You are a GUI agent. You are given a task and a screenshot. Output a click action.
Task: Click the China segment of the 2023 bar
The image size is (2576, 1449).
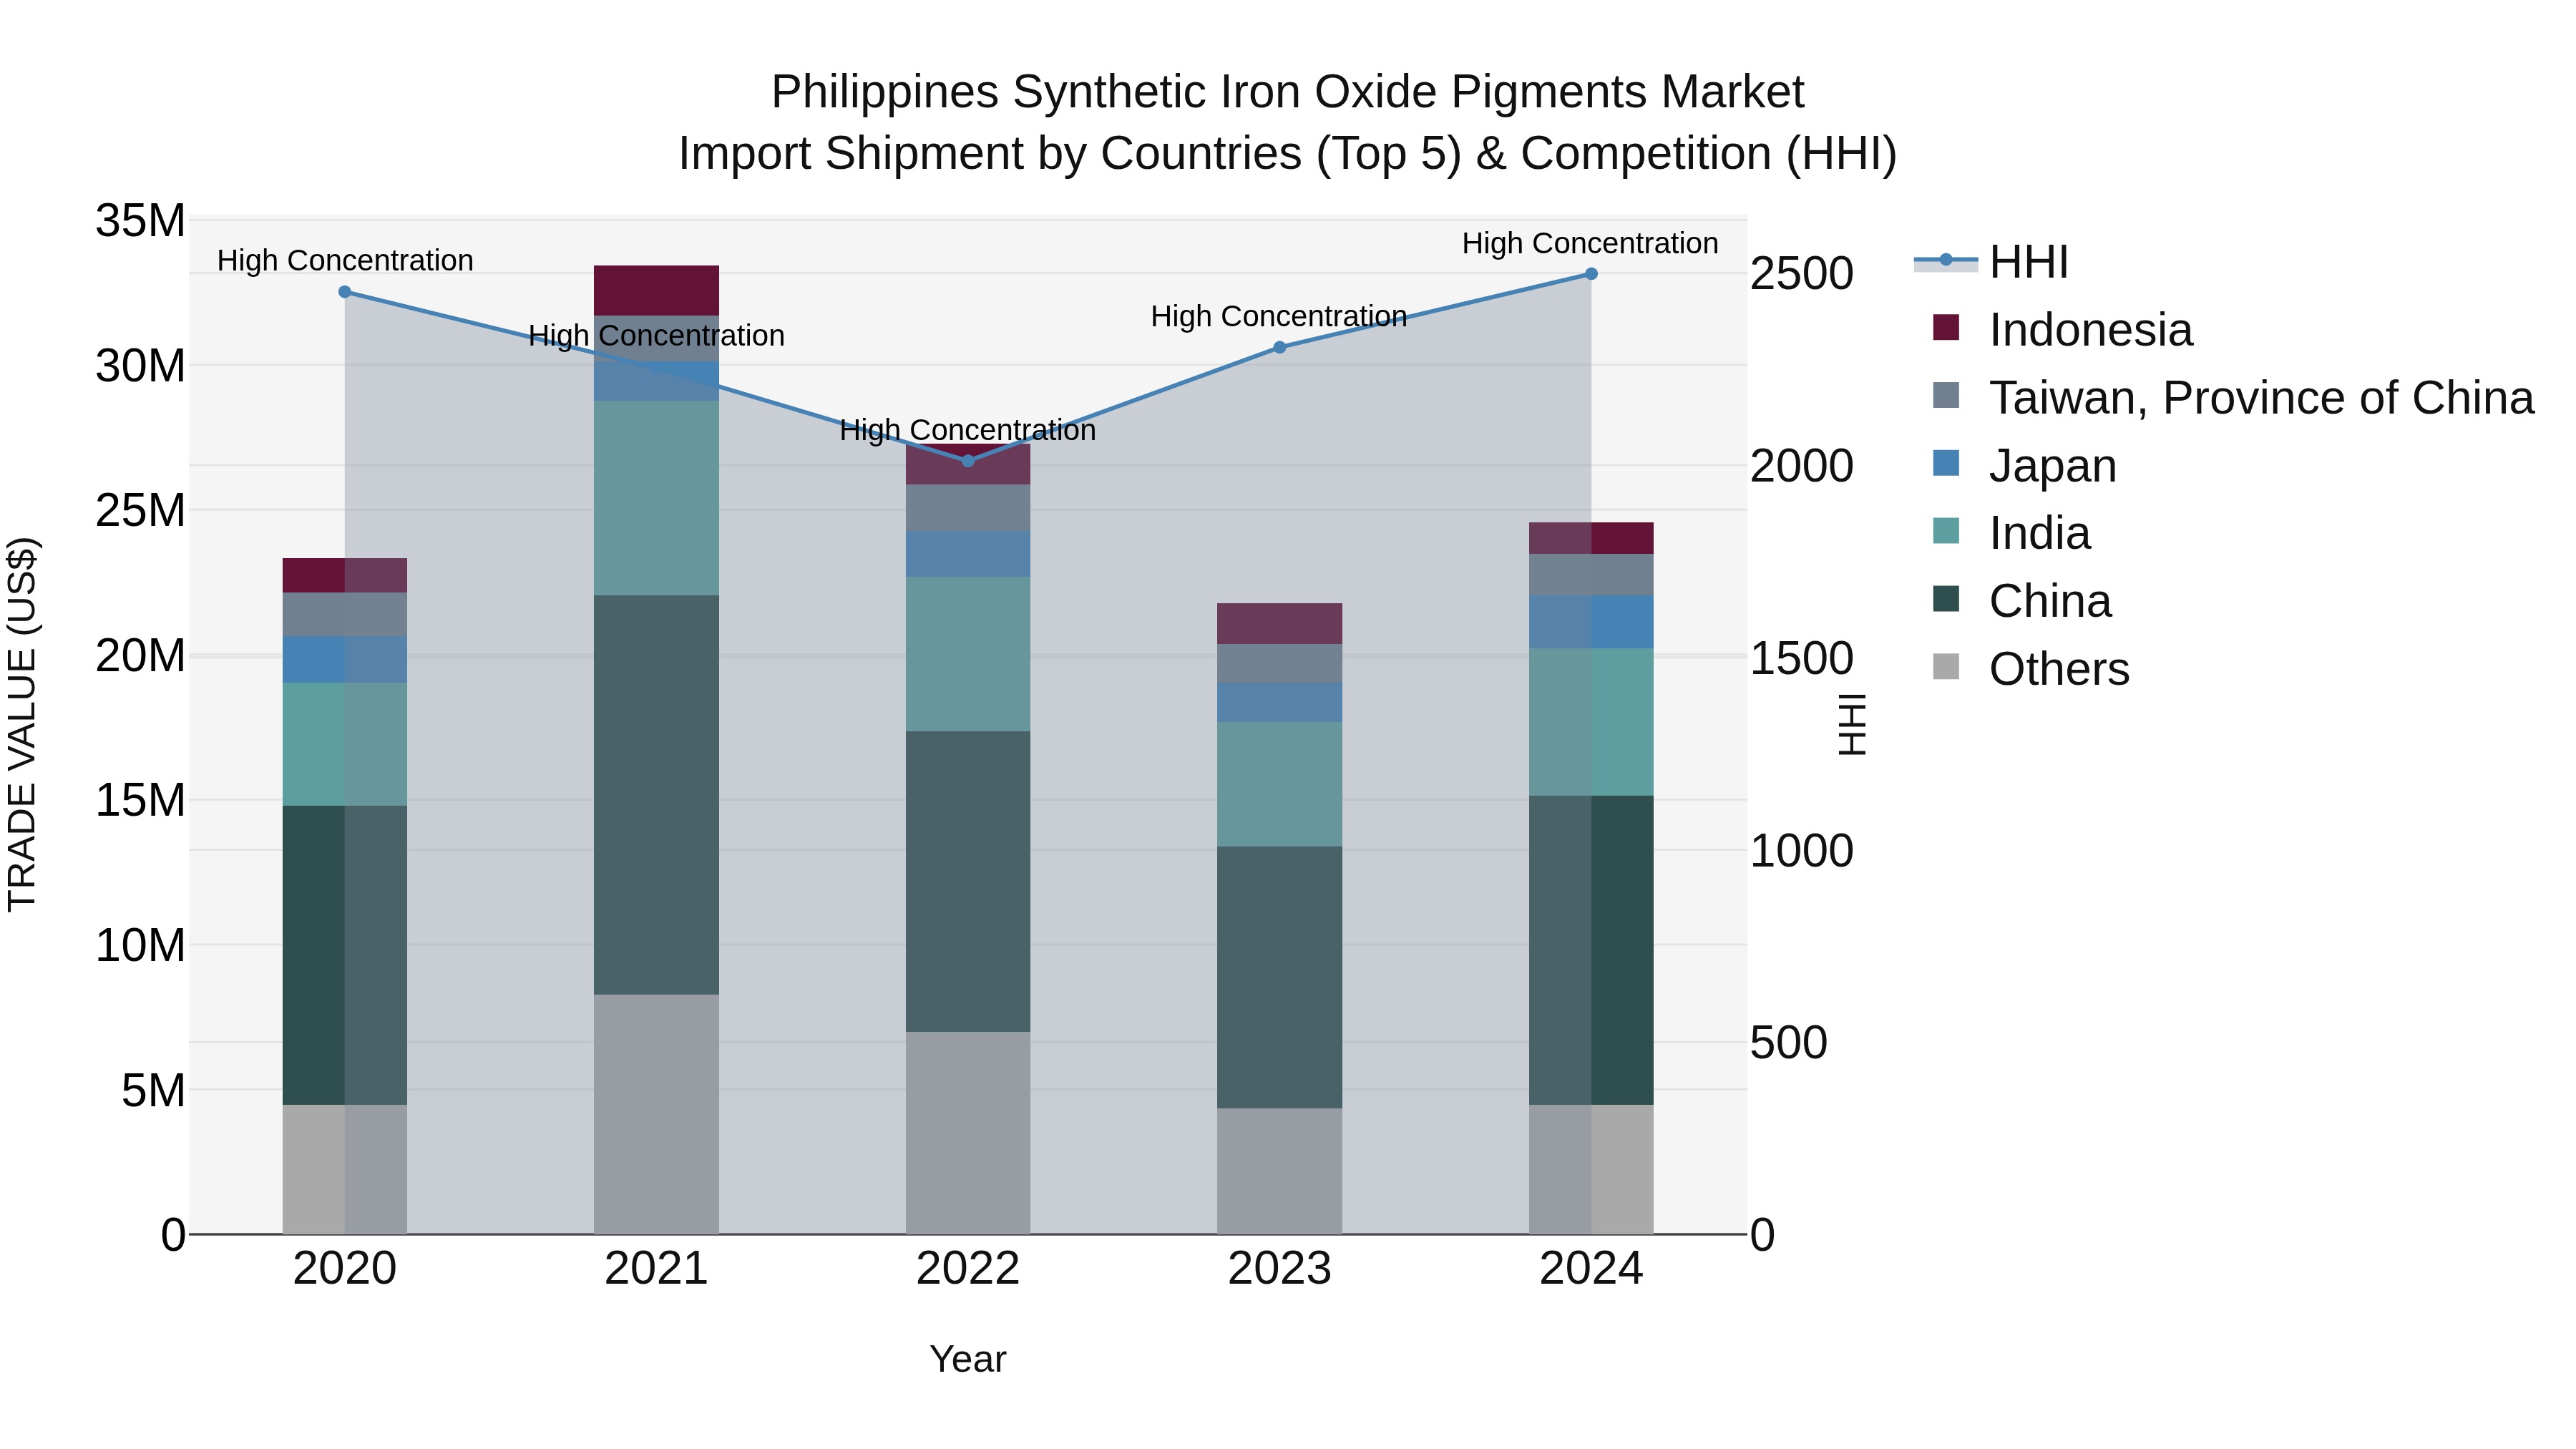click(x=1280, y=978)
